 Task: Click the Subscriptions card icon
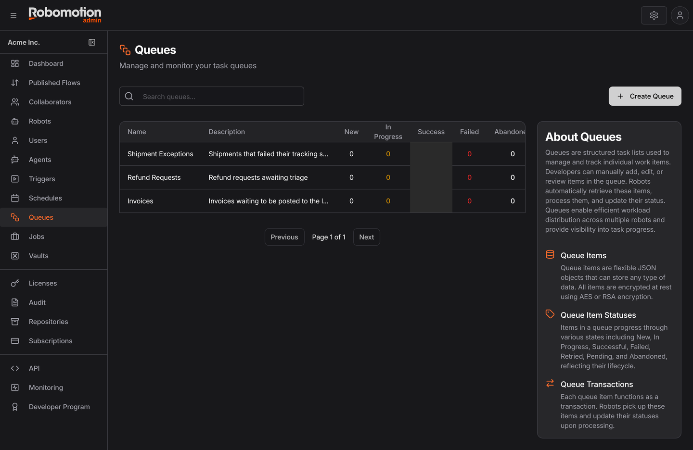(15, 341)
